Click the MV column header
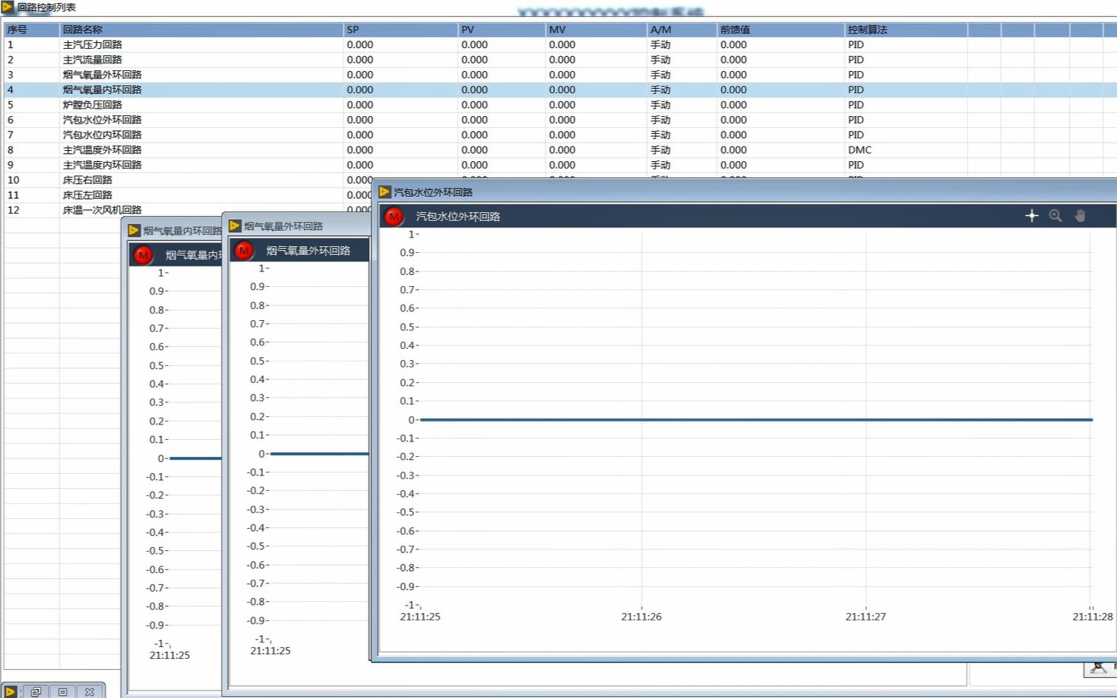Viewport: 1117px width, 698px height. (596, 30)
